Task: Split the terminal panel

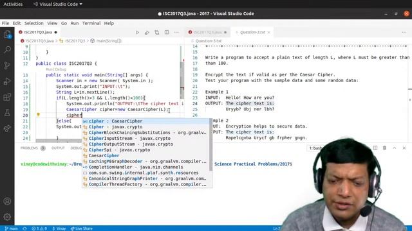Action: [x=375, y=148]
